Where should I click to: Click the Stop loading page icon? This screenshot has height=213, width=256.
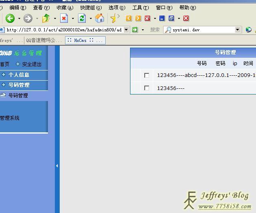click(x=64, y=18)
